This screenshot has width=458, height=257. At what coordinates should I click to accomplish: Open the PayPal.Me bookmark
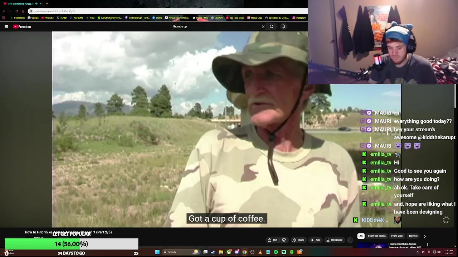tap(76, 18)
